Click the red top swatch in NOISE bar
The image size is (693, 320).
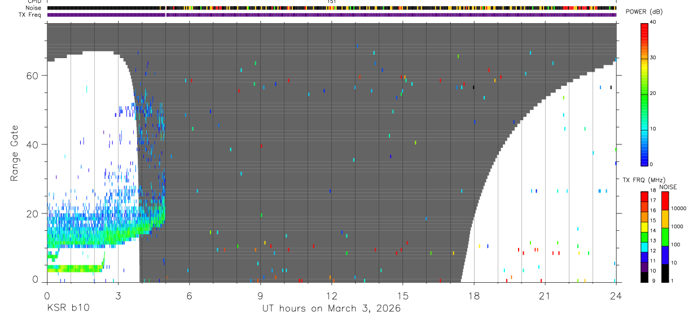point(665,201)
